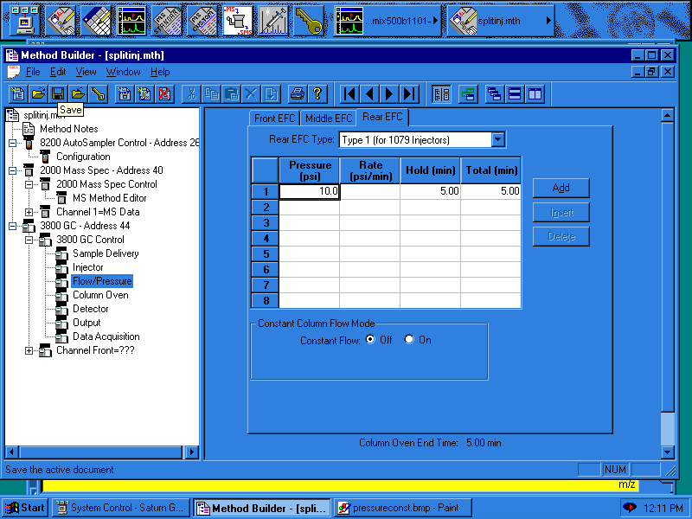Open the MS Standard reports launcher icon
Viewport: 692px width, 519px height.
coord(167,20)
